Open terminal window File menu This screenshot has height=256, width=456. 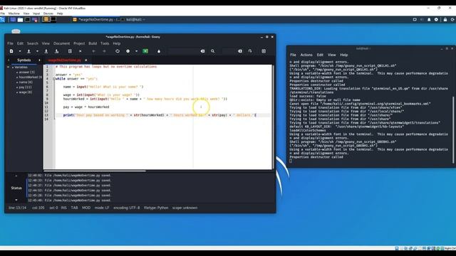click(293, 55)
